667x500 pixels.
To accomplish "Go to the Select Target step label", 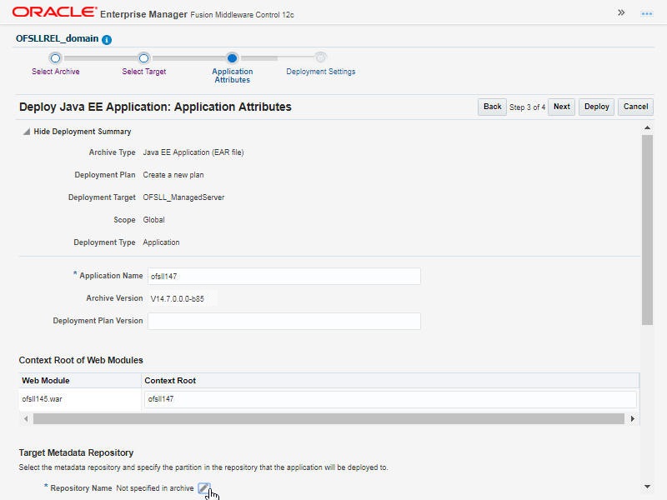I will (143, 72).
